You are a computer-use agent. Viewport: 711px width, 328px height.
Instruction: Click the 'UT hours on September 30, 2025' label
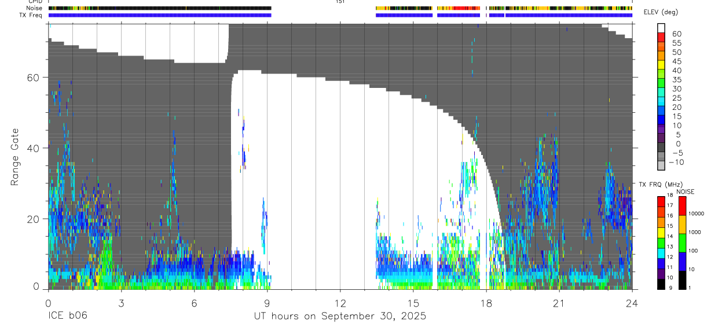[x=340, y=316]
